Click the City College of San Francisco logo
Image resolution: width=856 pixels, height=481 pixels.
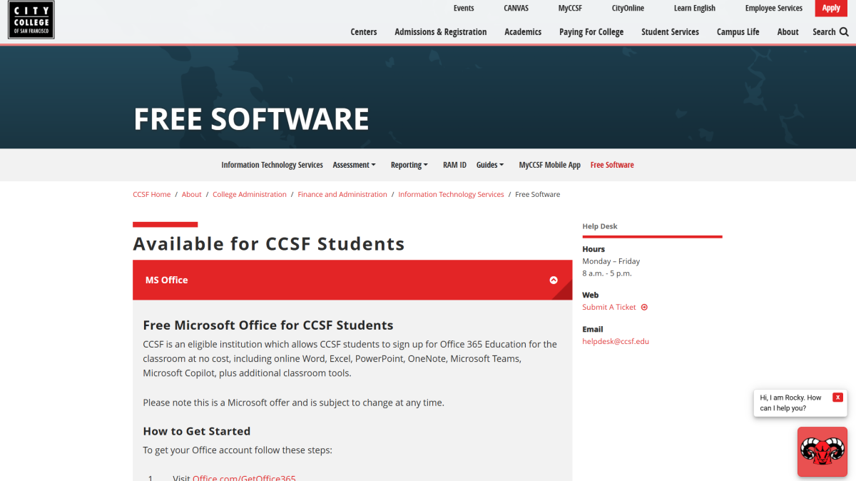(31, 19)
